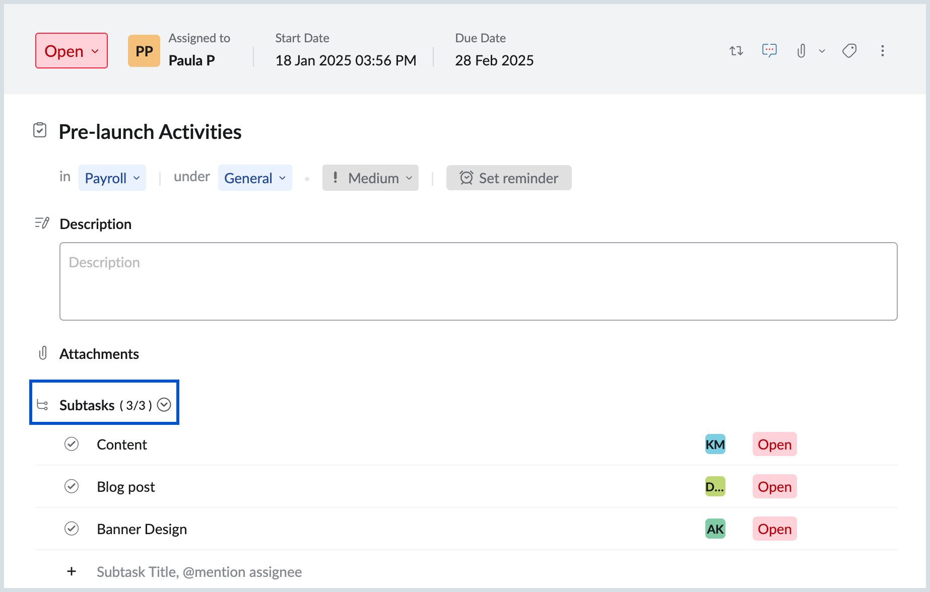930x592 pixels.
Task: Click the PP assignee avatar
Action: pos(144,51)
